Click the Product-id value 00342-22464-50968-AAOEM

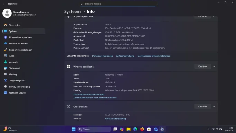point(119,40)
